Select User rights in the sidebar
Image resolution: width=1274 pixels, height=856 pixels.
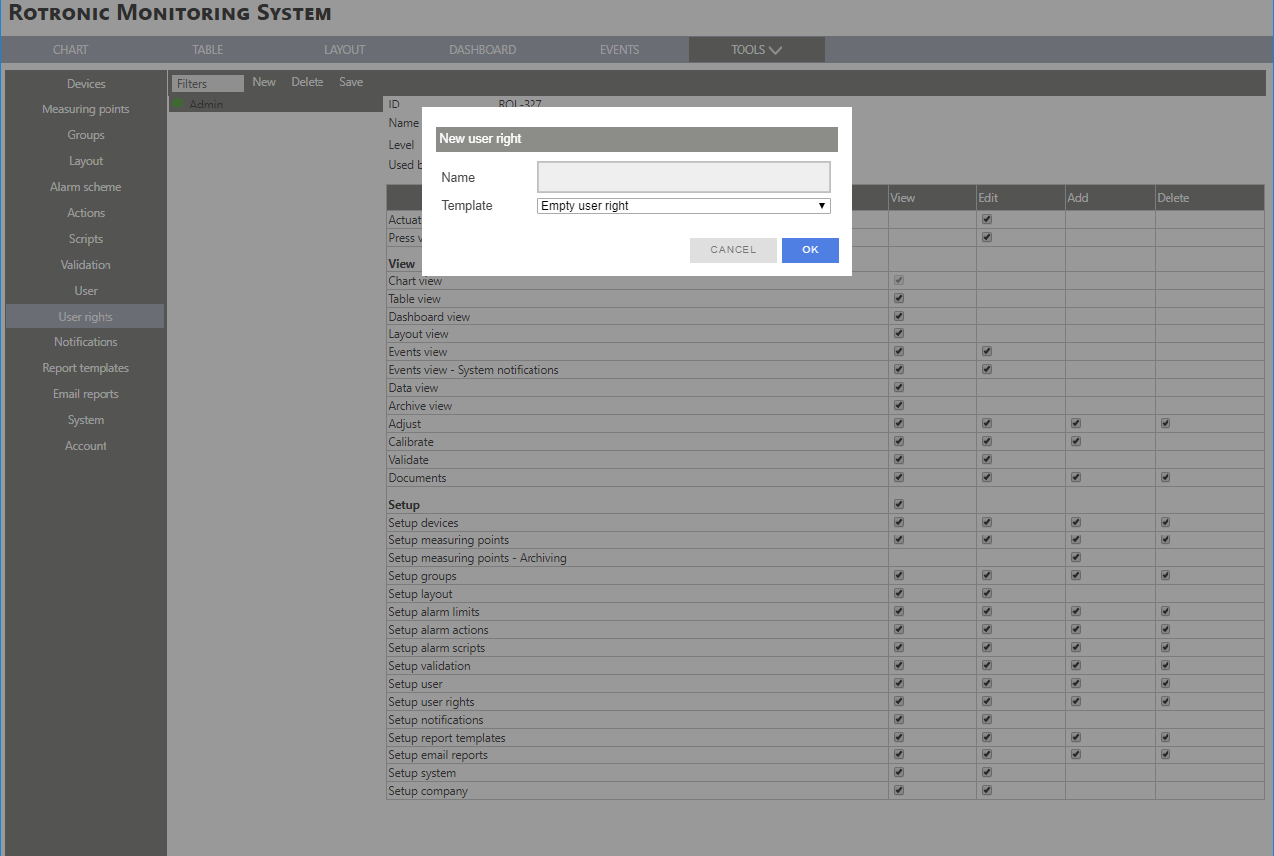[x=86, y=317]
